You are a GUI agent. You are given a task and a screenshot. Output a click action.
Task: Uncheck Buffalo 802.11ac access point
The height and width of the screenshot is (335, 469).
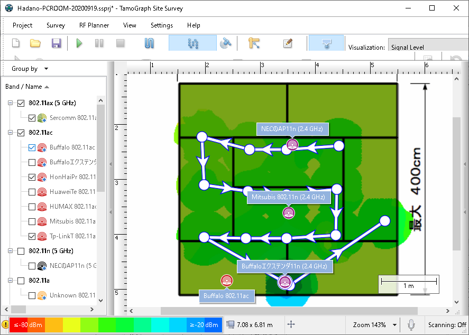tap(32, 147)
